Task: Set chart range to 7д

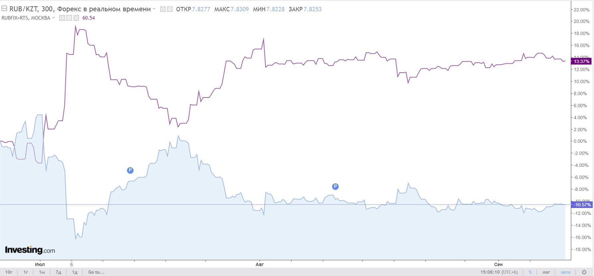Action: pos(58,272)
